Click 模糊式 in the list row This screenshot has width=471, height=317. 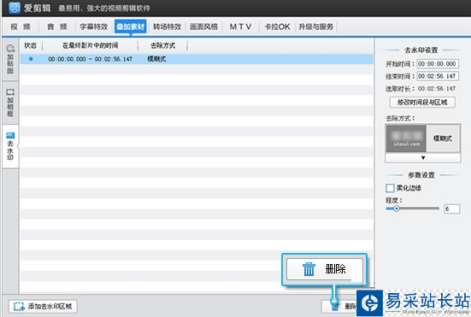pos(156,59)
